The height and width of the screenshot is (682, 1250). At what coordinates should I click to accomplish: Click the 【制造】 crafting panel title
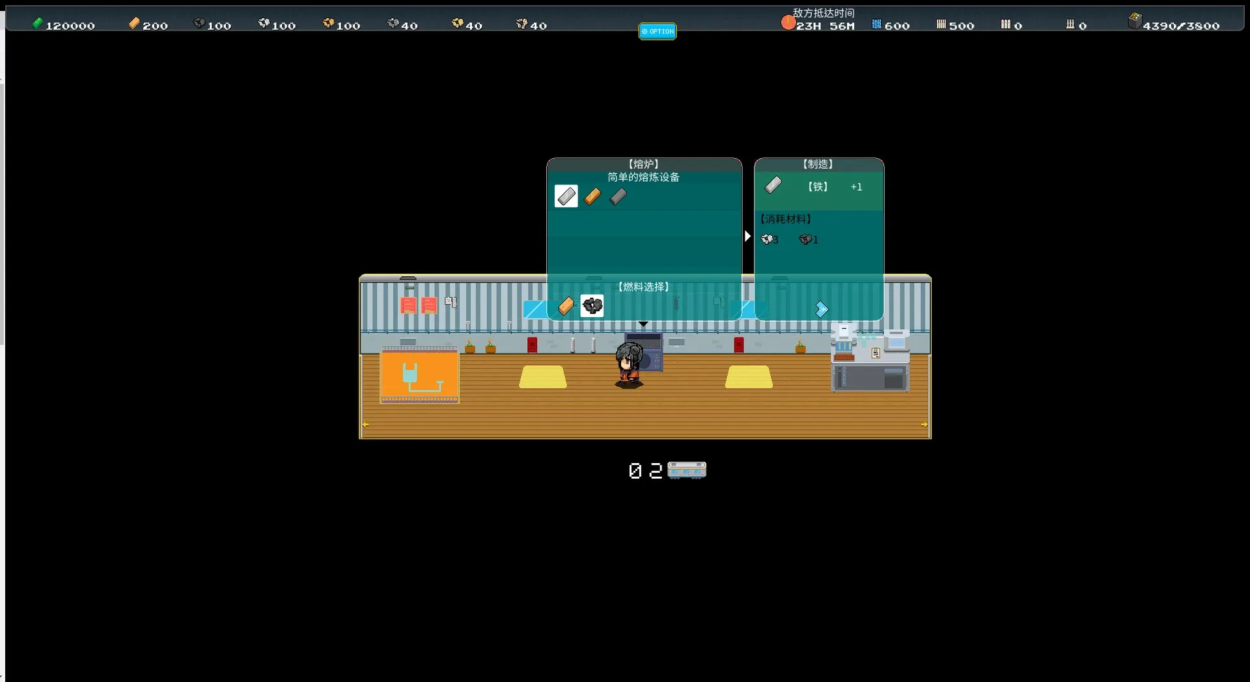point(818,164)
